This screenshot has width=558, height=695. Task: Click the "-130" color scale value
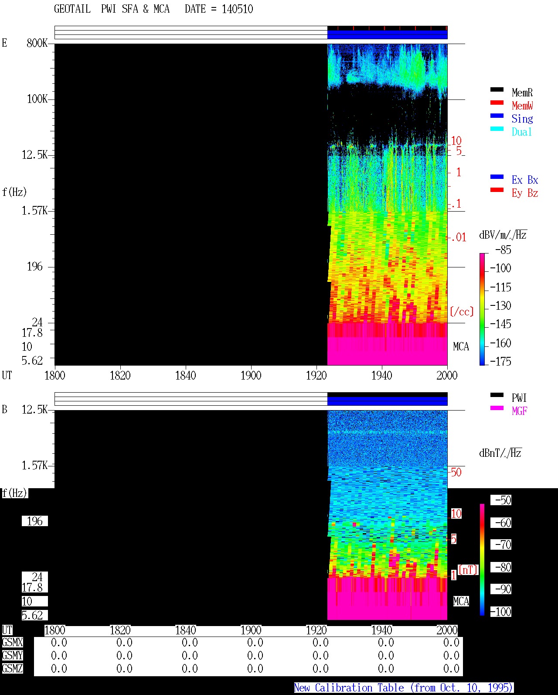pyautogui.click(x=500, y=305)
